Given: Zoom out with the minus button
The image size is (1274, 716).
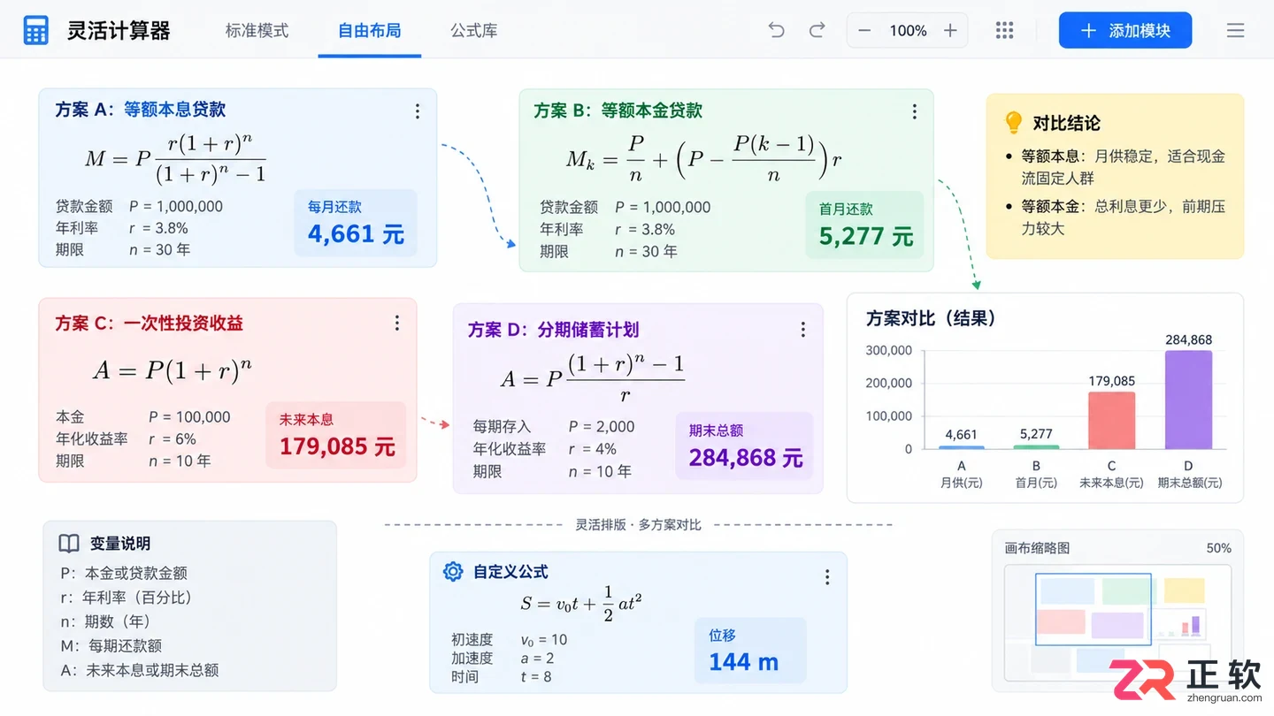Looking at the screenshot, I should point(865,31).
